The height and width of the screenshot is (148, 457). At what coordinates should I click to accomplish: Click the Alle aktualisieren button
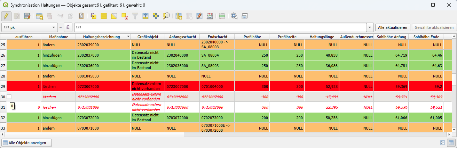pos(392,27)
